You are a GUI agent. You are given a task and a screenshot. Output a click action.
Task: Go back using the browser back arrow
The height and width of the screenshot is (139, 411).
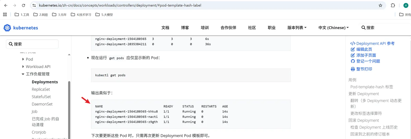pos(6,5)
